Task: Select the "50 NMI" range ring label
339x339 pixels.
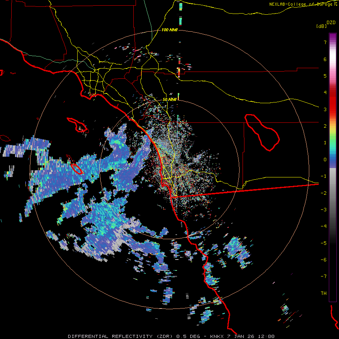Action: 169,99
